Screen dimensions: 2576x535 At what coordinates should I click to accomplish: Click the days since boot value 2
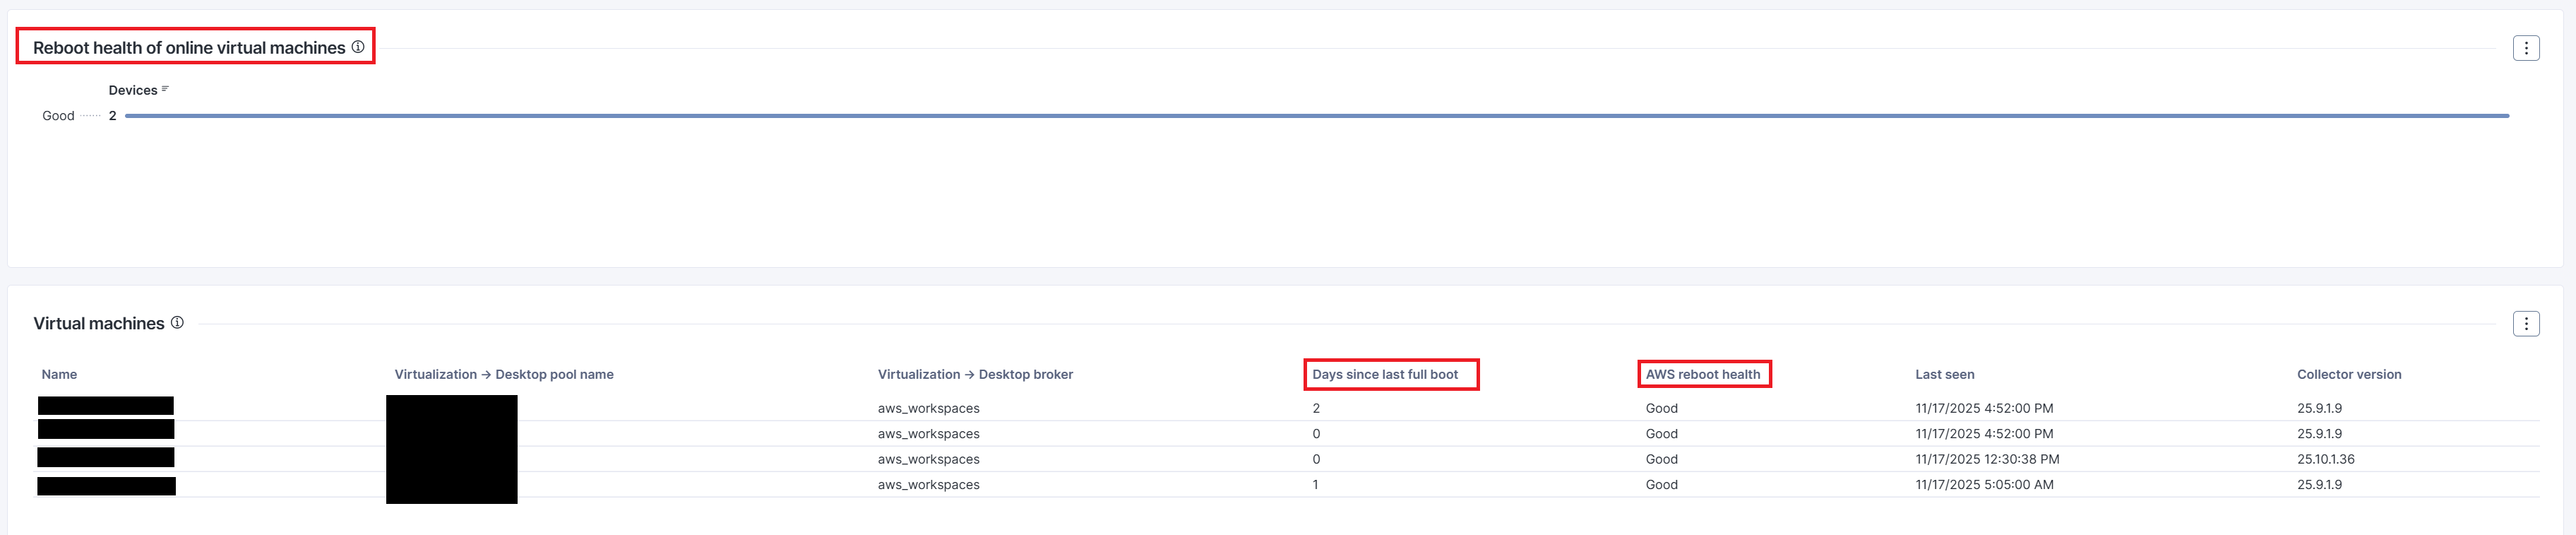coord(1316,408)
